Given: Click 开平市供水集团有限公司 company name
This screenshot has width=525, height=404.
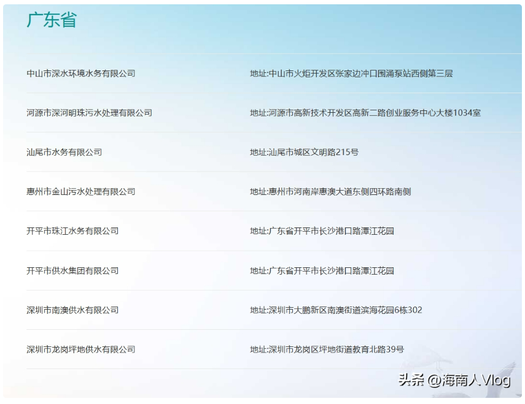Looking at the screenshot, I should [x=72, y=271].
